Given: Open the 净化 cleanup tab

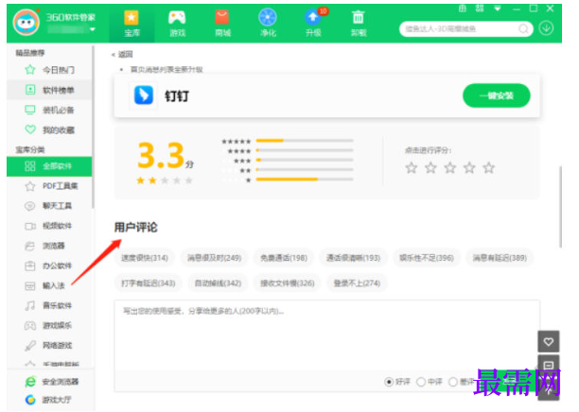Looking at the screenshot, I should click(x=268, y=24).
